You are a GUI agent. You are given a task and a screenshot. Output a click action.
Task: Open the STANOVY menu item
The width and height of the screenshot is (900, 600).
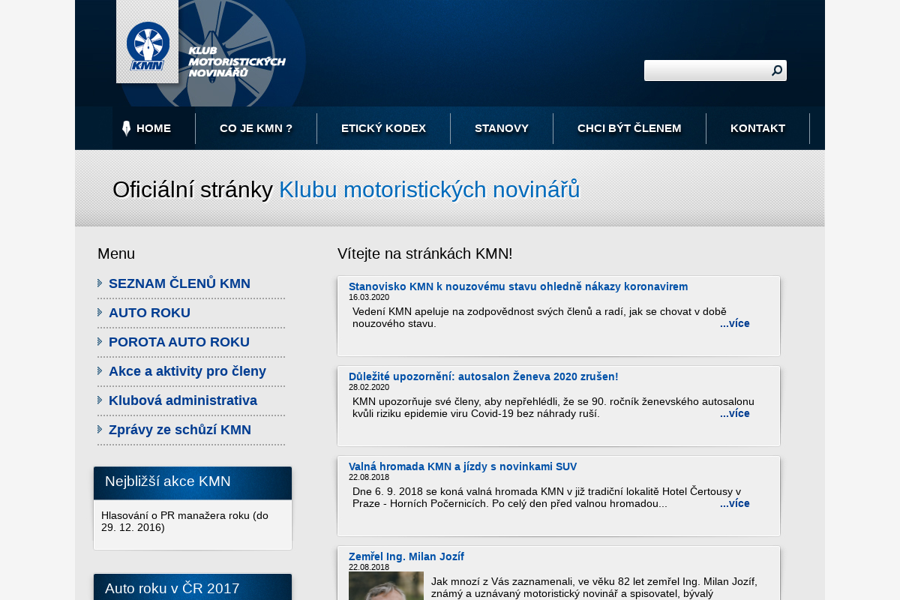[x=501, y=127]
